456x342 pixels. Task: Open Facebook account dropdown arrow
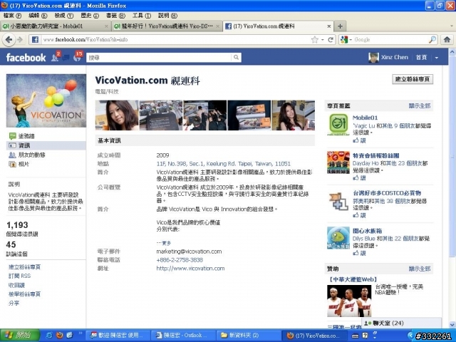[x=437, y=58]
